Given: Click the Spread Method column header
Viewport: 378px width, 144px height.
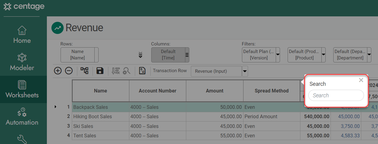Looking at the screenshot, I should [271, 91].
